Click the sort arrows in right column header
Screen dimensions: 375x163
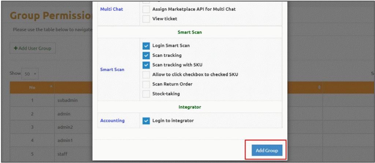[x=319, y=88]
